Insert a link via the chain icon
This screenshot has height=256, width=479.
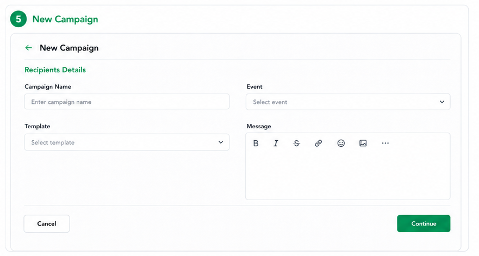(x=318, y=143)
